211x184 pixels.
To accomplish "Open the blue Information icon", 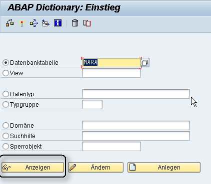I will [x=57, y=23].
